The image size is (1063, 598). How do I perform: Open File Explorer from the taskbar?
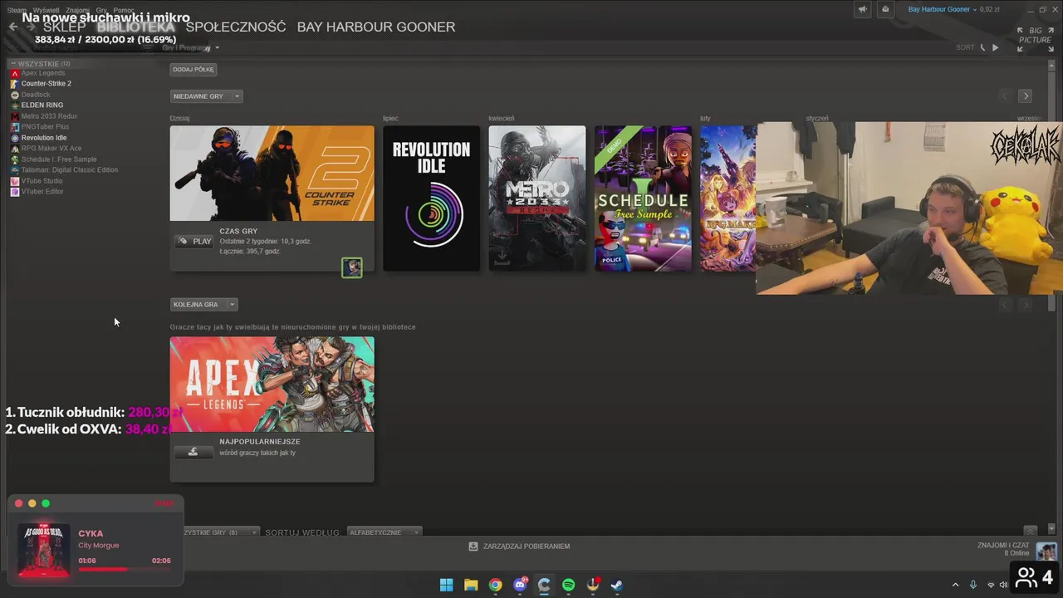coord(471,585)
